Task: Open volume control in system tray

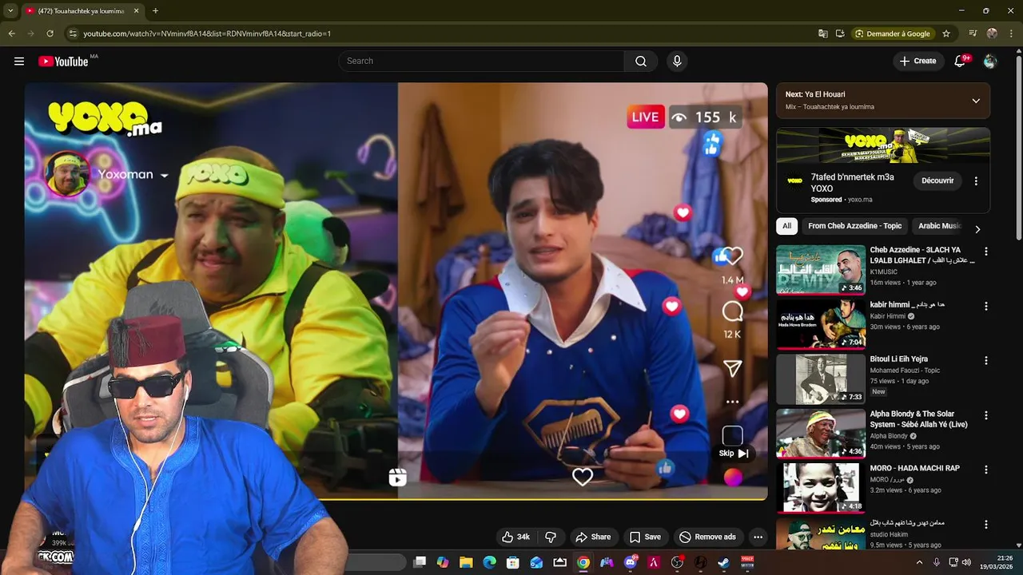Action: [966, 562]
